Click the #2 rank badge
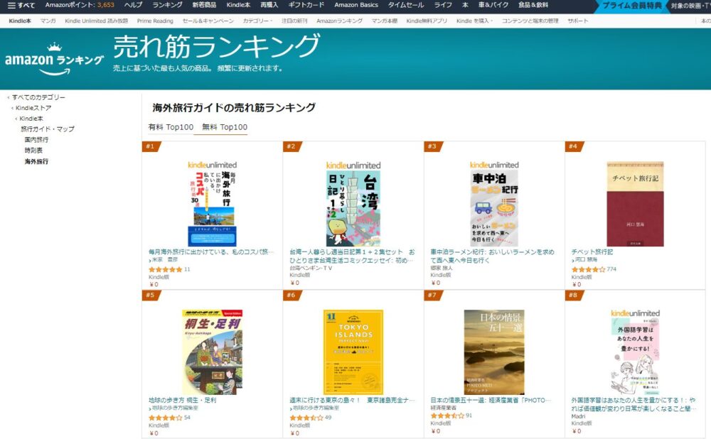 [x=291, y=146]
